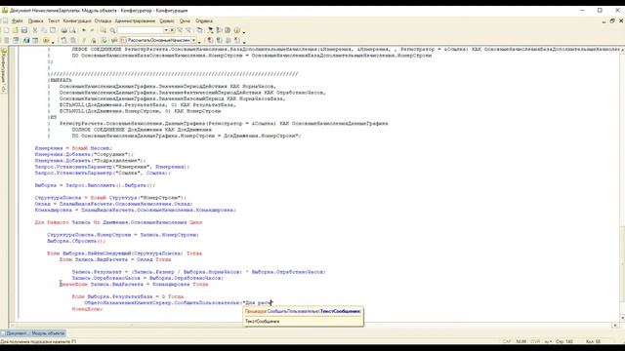Click the editor horizontal scrollbar
The image size is (625, 351).
(x=314, y=325)
